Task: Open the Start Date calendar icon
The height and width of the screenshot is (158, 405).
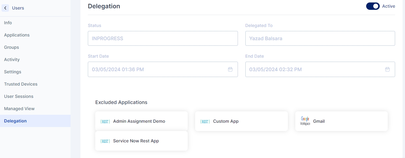Action: pyautogui.click(x=230, y=69)
